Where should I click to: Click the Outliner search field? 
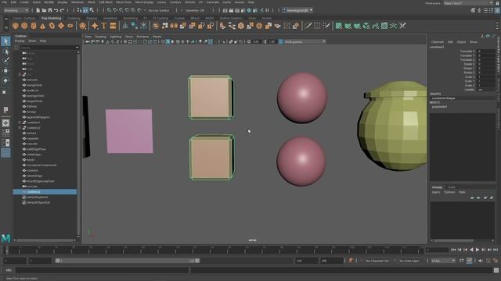coord(49,47)
